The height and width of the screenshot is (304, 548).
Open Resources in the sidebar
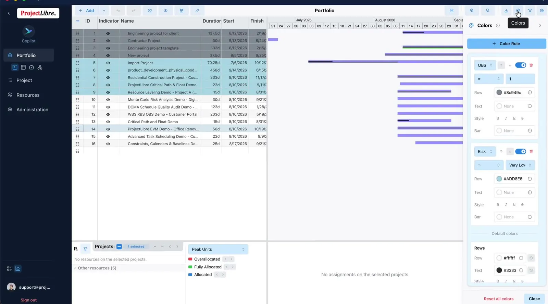point(28,95)
